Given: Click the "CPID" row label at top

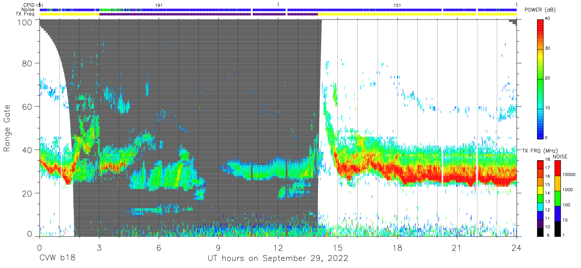Looking at the screenshot, I should point(29,5).
